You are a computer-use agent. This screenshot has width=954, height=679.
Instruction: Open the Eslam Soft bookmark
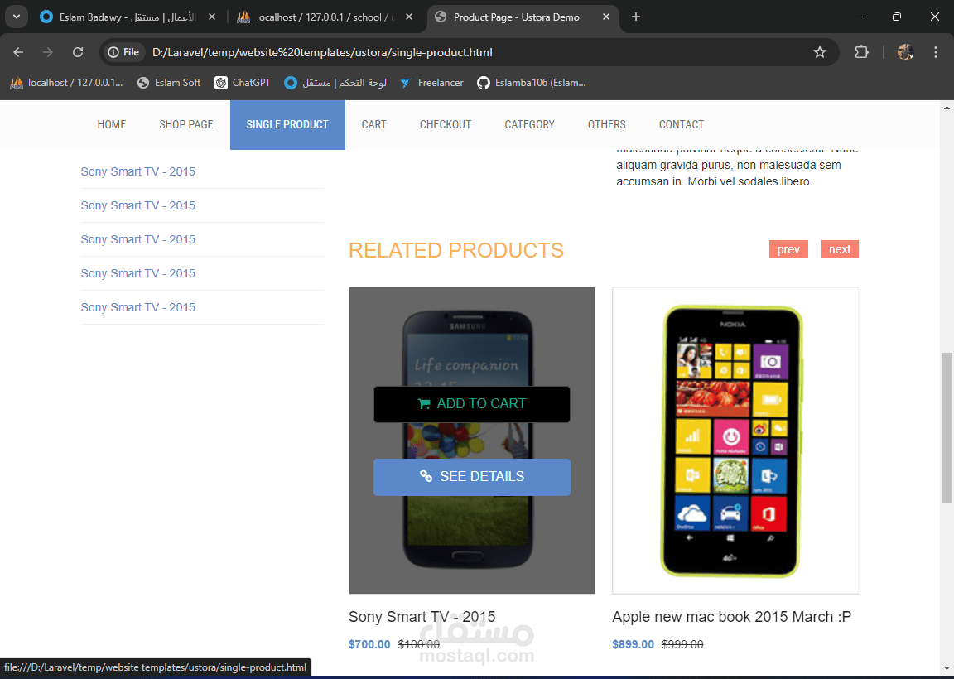[x=169, y=83]
